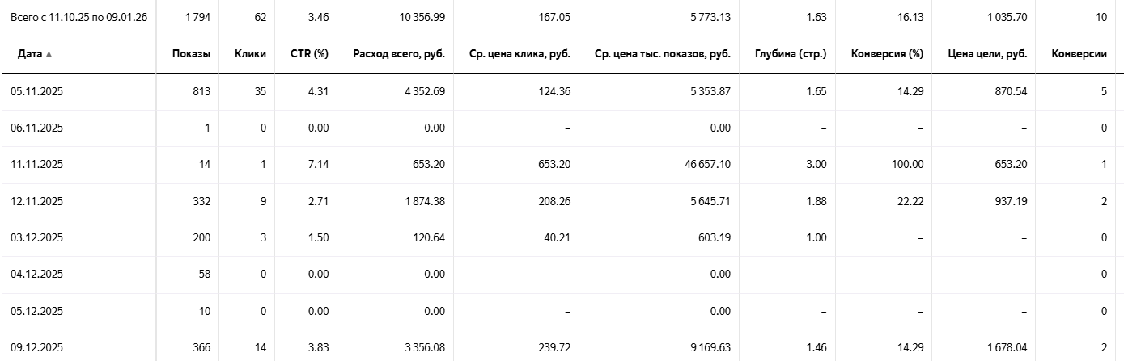Select the 12.11.2025 date row
Image resolution: width=1124 pixels, height=361 pixels.
[x=36, y=201]
